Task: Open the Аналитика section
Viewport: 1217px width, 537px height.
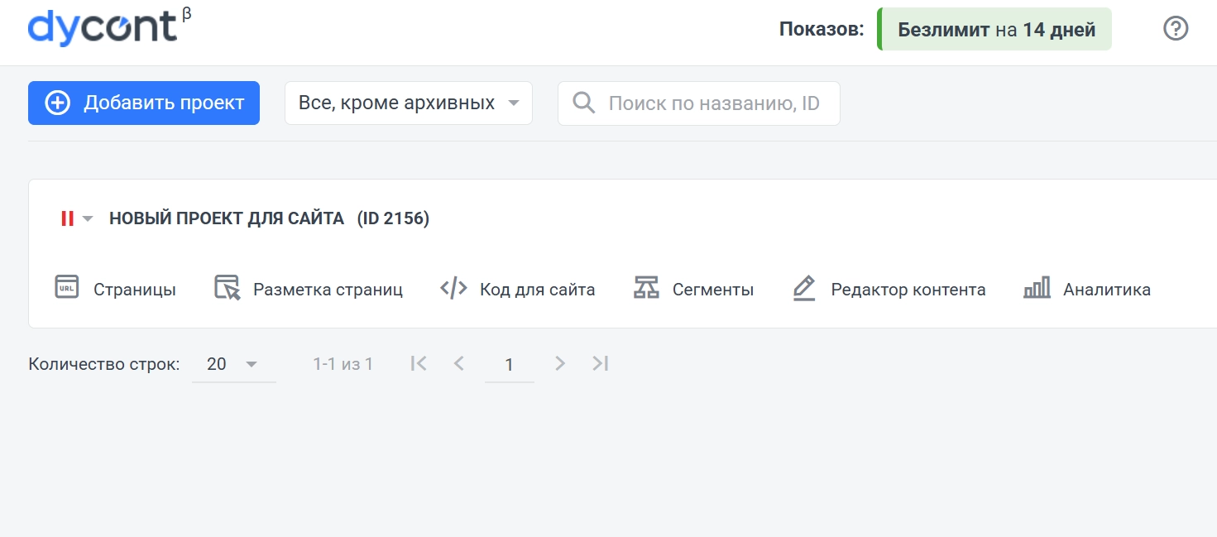Action: click(1106, 290)
